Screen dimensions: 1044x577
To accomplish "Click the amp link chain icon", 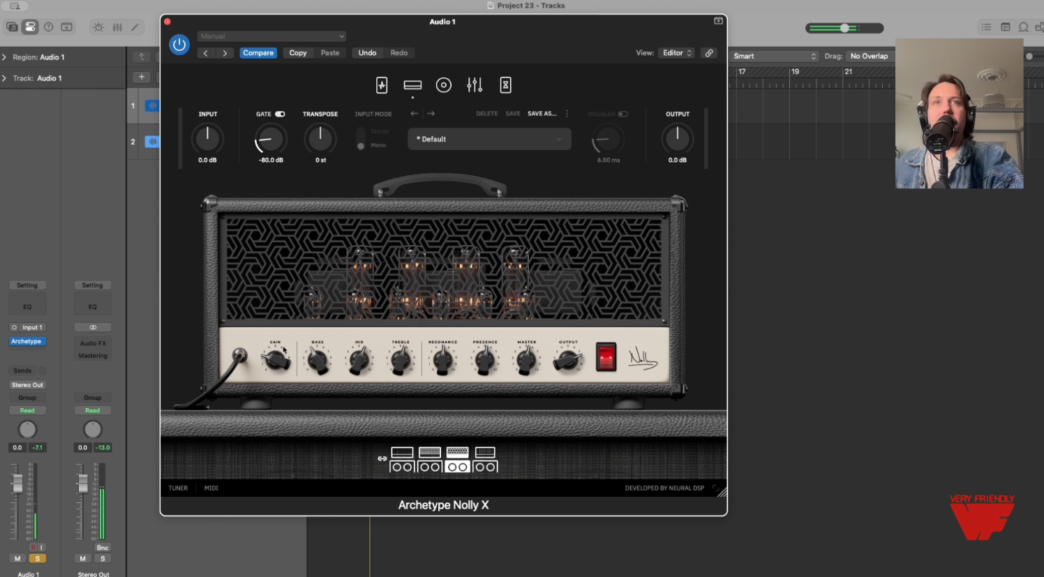I will 382,458.
